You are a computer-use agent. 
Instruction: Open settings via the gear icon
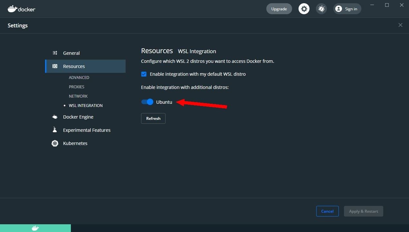coord(304,9)
